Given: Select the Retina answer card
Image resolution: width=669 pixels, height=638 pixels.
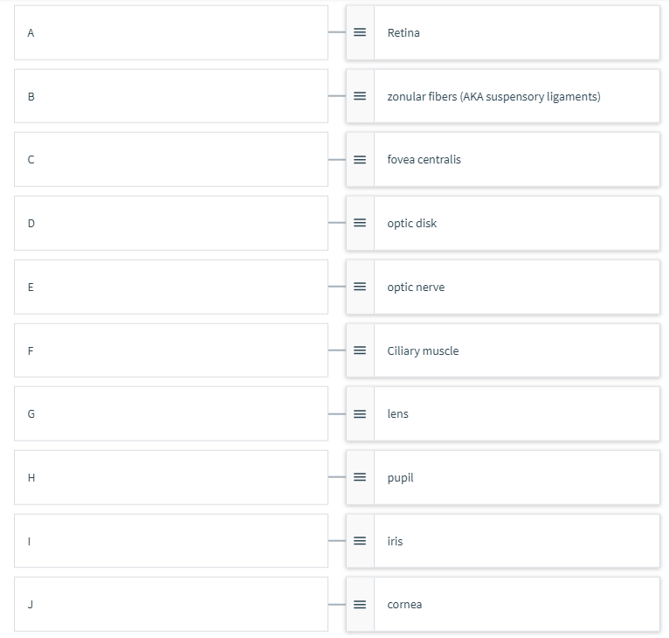Looking at the screenshot, I should (503, 32).
